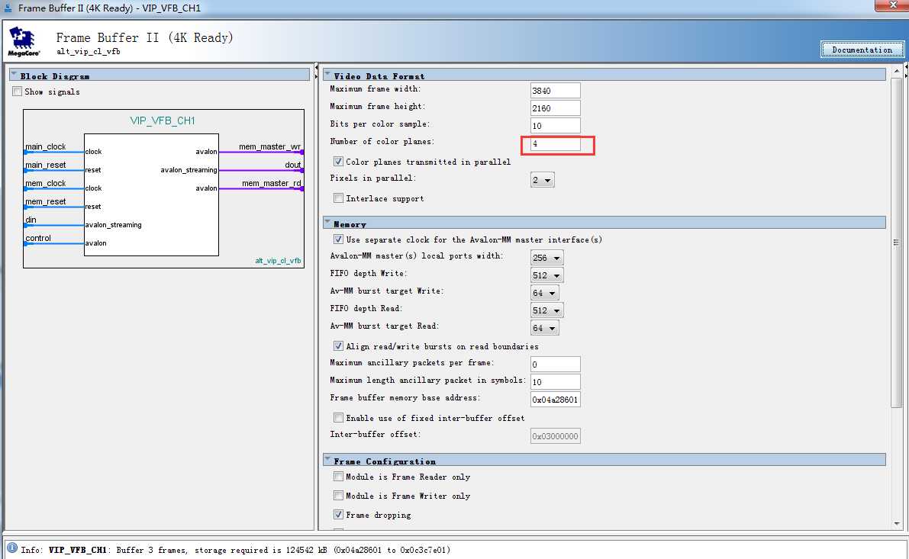This screenshot has height=559, width=909.
Task: Toggle Align read/write bursts on read boundaries
Action: click(x=339, y=345)
